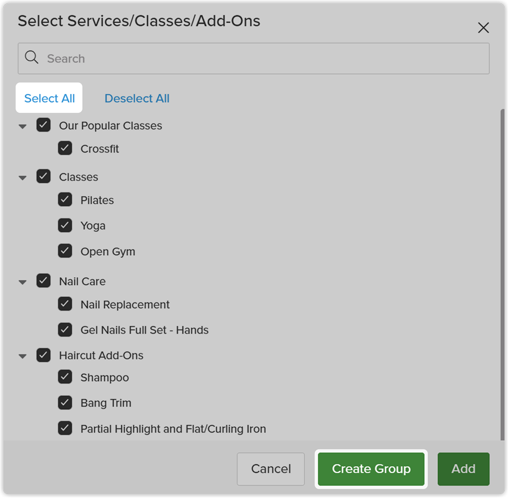Collapse the Nail Care group
The width and height of the screenshot is (509, 498).
[x=23, y=282]
